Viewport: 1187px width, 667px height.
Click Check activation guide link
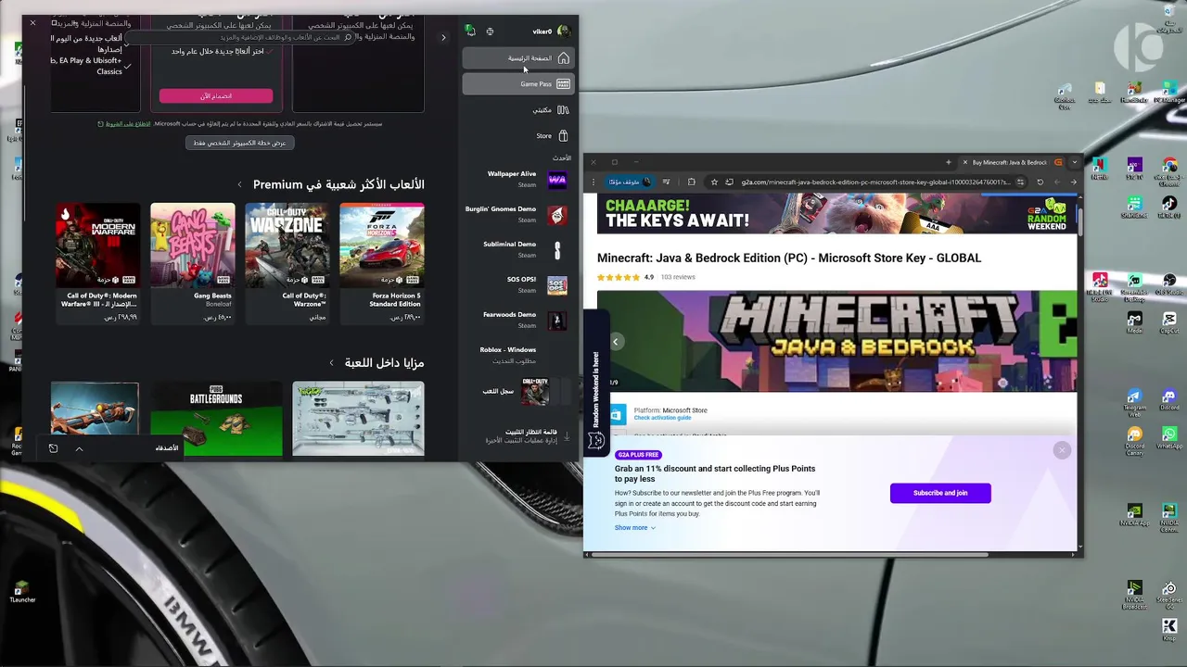point(662,418)
